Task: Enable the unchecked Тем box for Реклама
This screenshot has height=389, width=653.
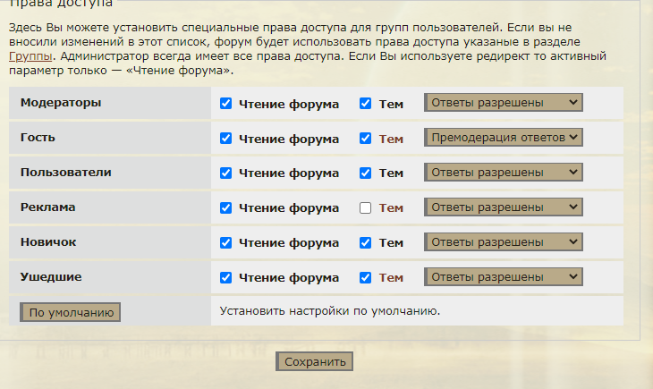Action: coord(365,207)
